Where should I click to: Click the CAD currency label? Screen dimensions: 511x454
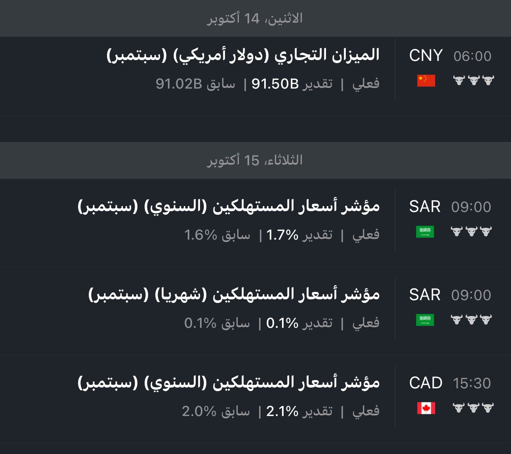425,383
